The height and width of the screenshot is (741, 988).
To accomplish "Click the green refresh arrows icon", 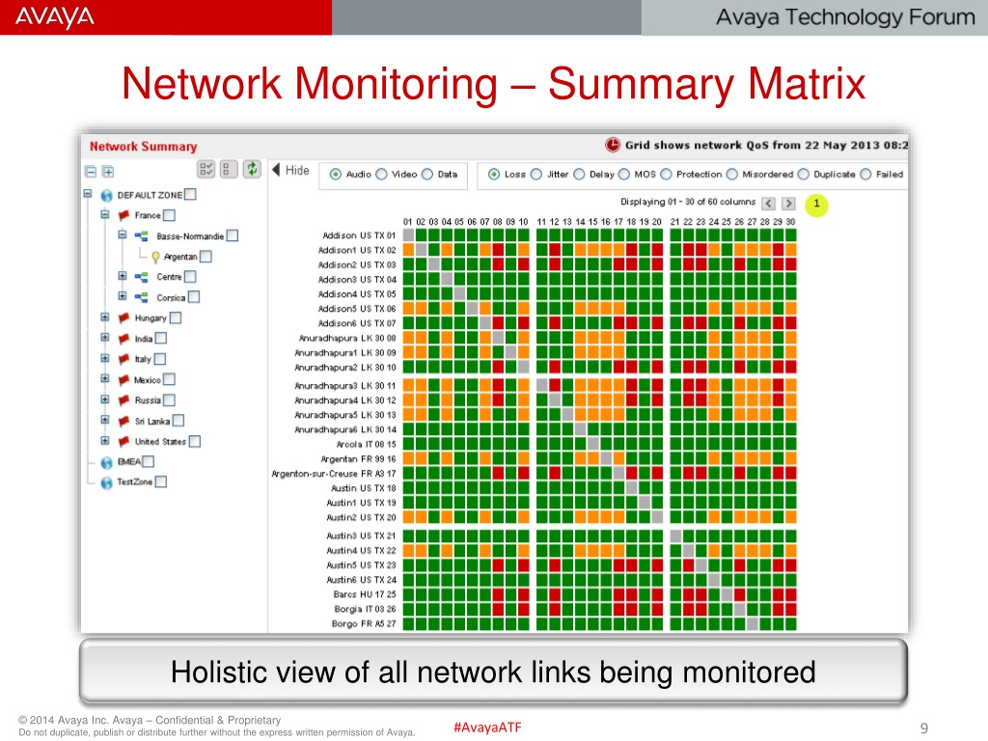I will click(x=252, y=169).
